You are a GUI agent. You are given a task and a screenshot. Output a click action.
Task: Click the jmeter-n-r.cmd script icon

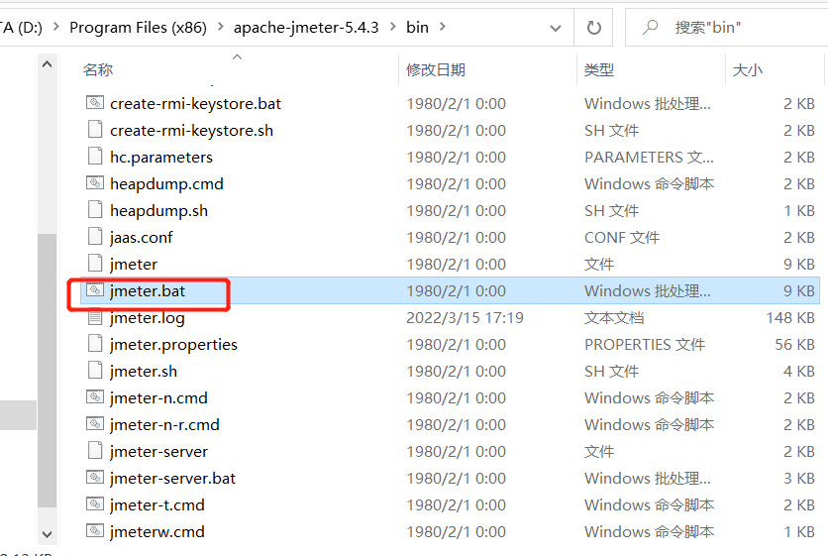tap(95, 423)
